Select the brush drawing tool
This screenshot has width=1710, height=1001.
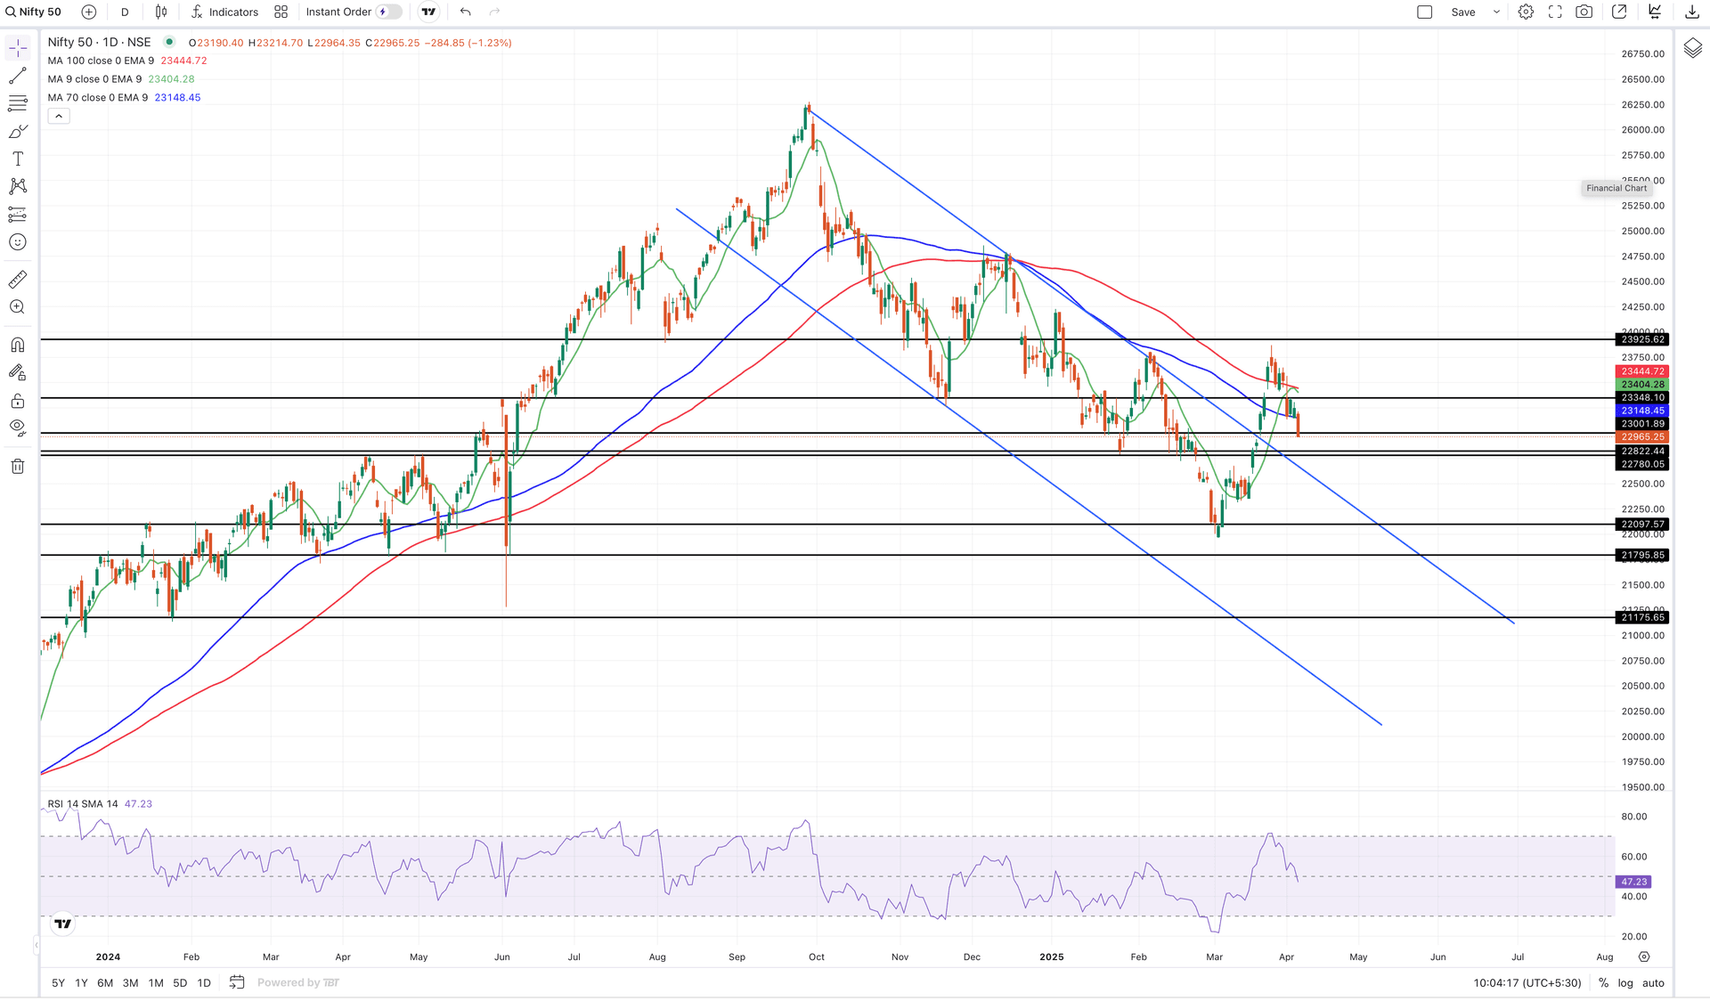pos(18,132)
